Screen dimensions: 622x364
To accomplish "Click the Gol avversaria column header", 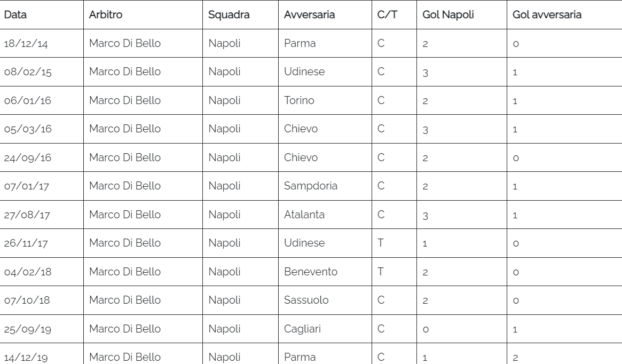I will point(547,15).
